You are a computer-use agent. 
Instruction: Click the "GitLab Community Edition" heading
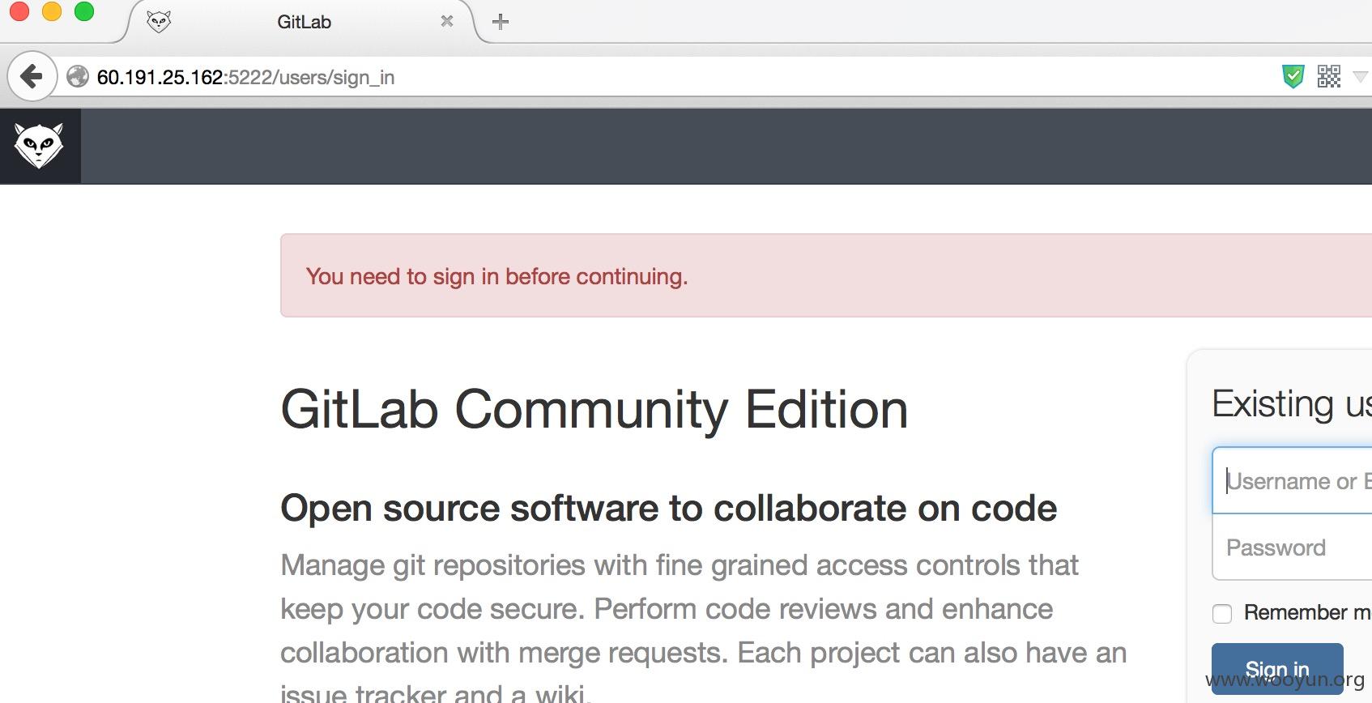point(594,409)
